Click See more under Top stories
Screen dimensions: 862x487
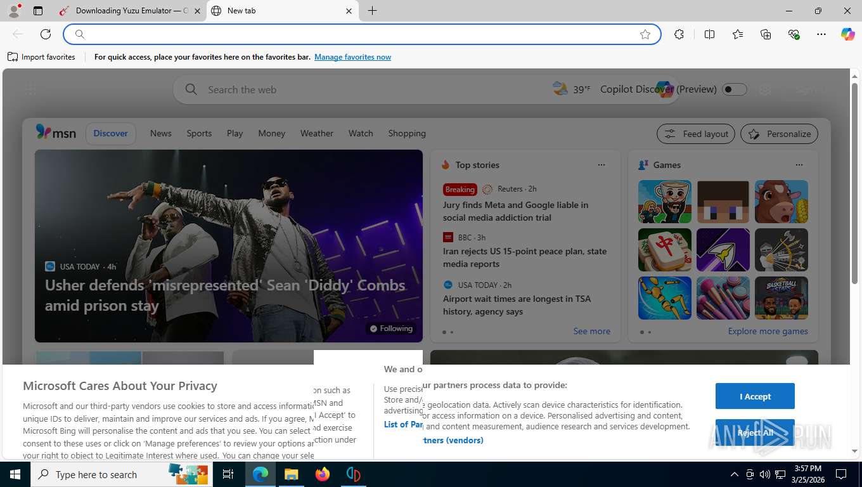click(x=592, y=331)
